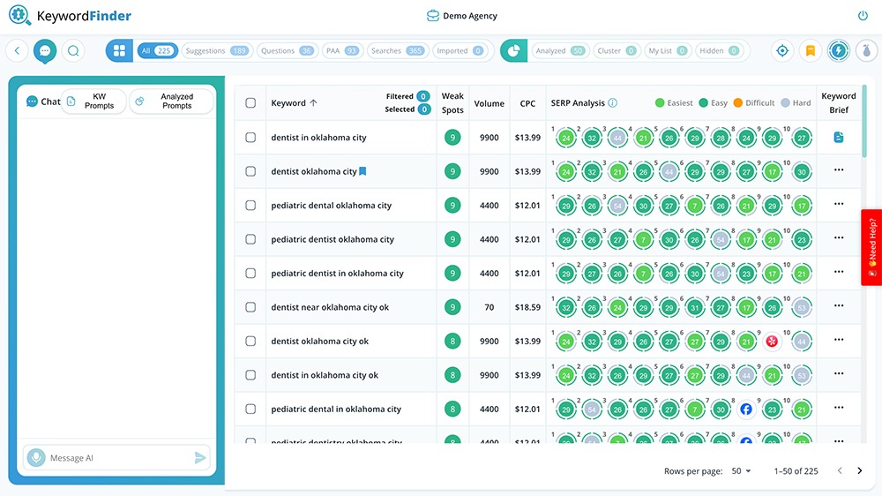Click the Easiest green legend dot

(x=660, y=103)
